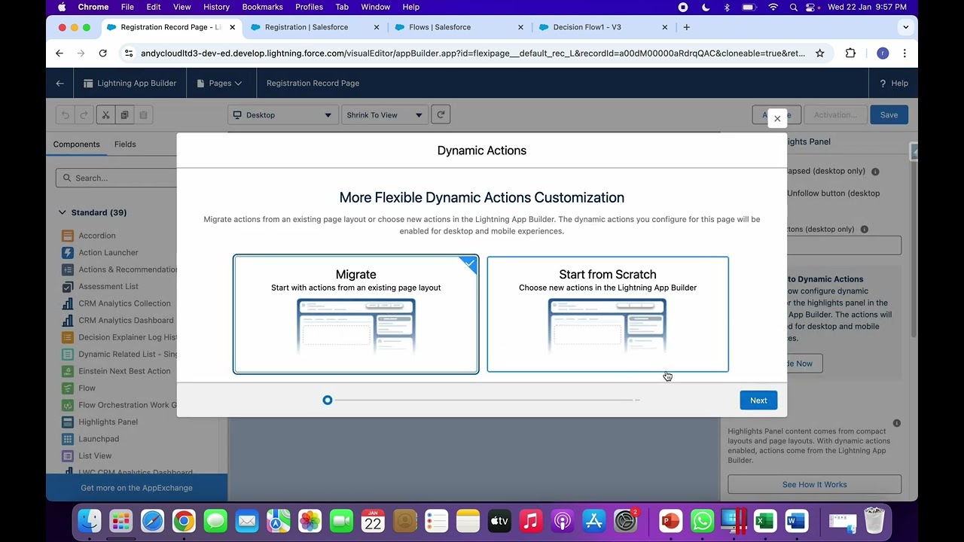Select the Action Launcher lightning icon
Image resolution: width=964 pixels, height=542 pixels.
[67, 253]
